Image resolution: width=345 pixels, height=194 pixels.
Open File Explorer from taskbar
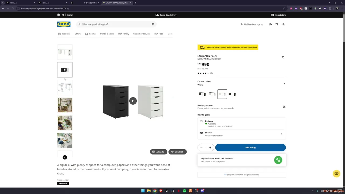149,191
